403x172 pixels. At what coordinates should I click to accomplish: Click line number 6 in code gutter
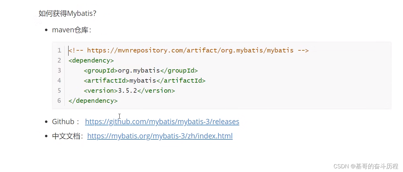59,101
